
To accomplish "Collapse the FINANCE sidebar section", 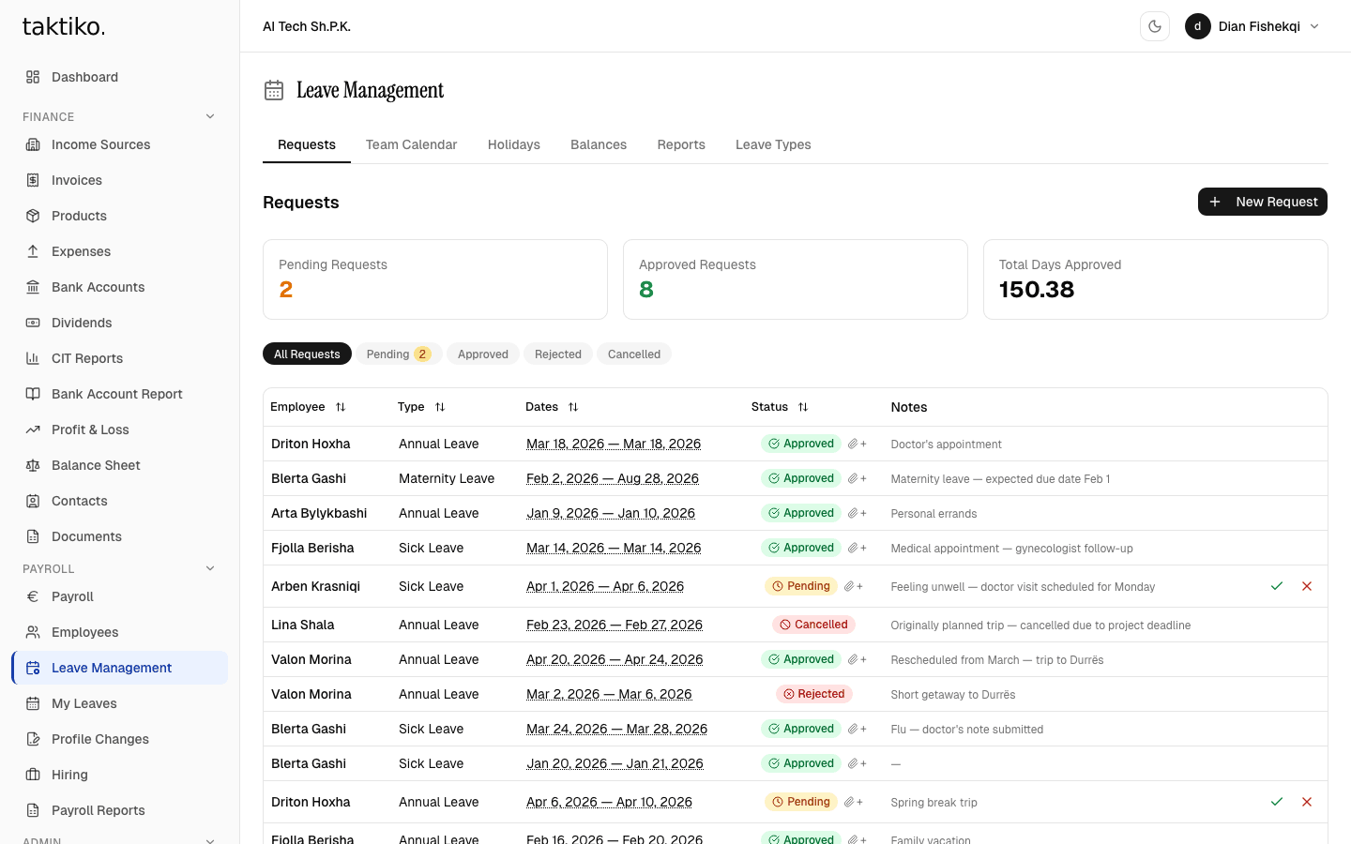I will point(210,117).
